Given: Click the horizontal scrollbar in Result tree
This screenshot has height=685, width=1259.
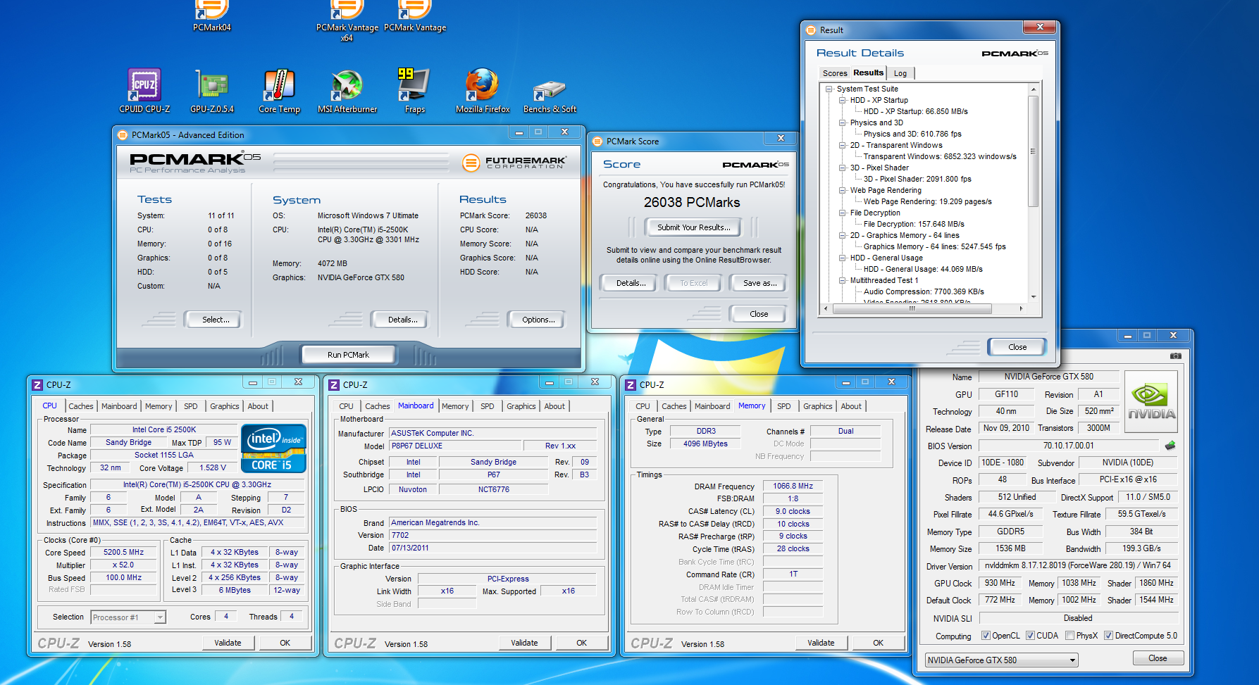Looking at the screenshot, I should pos(912,309).
